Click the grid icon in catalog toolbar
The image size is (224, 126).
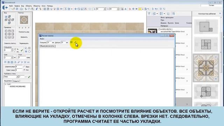coord(168,14)
